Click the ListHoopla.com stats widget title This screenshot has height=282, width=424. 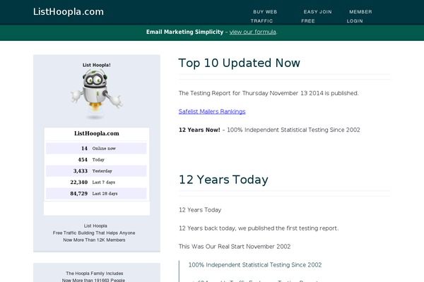(x=97, y=133)
